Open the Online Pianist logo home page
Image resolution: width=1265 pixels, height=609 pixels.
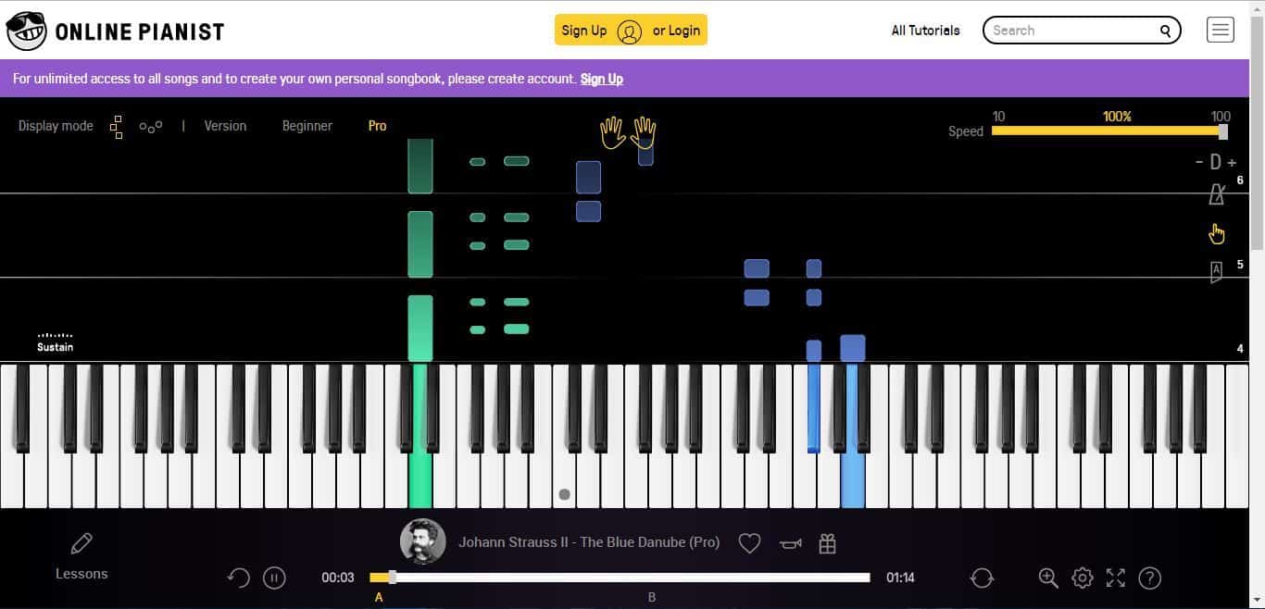[x=115, y=31]
